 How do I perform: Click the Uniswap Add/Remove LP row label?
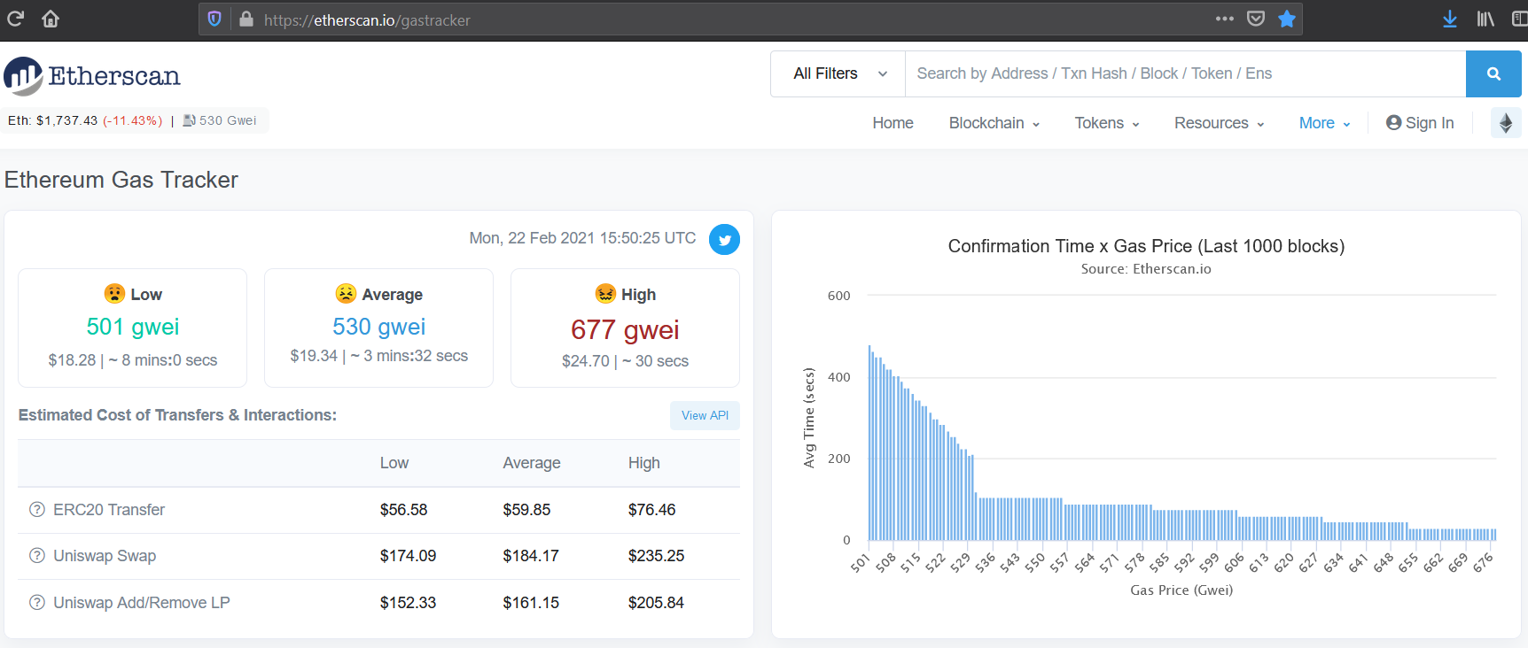(142, 603)
